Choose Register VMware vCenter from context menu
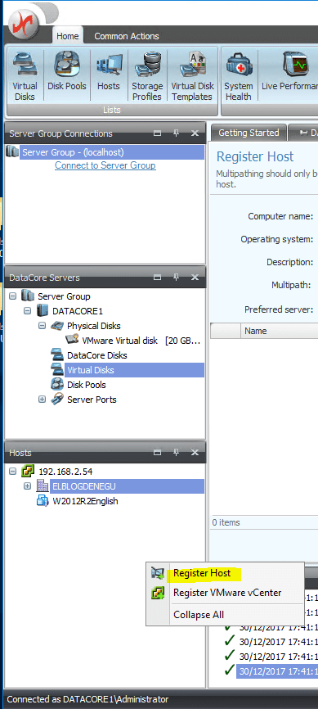Screen dimensions: 318x709 click(225, 593)
